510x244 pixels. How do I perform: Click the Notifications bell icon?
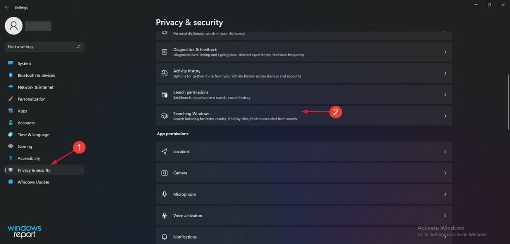(164, 237)
